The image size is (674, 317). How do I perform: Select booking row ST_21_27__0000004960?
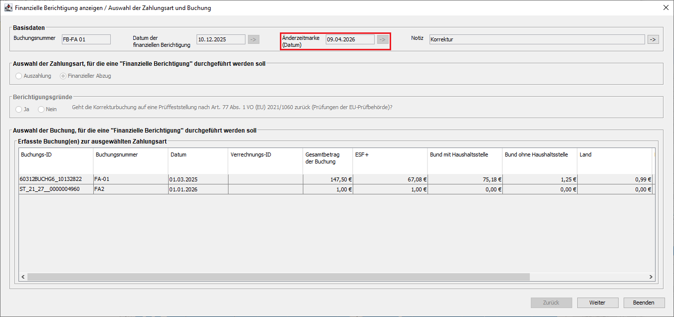click(x=56, y=189)
